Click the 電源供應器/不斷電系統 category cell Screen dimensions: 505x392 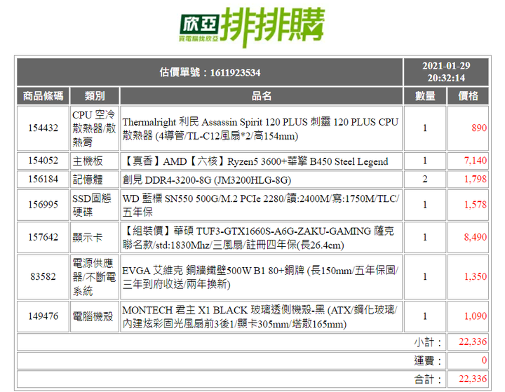pos(95,277)
